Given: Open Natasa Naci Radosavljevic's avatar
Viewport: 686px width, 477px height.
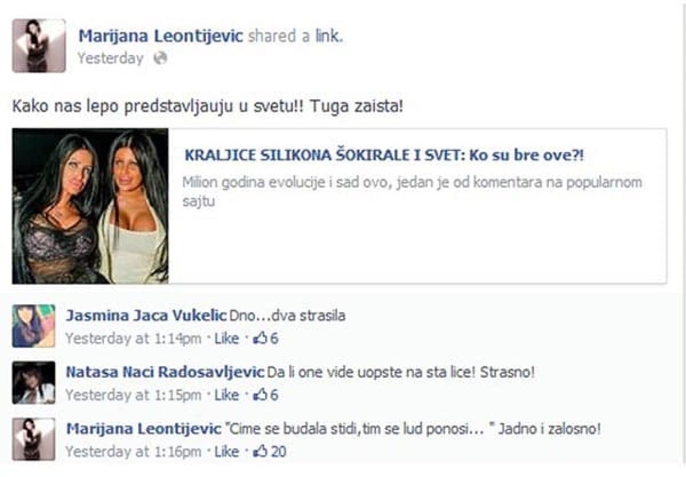Looking at the screenshot, I should [34, 383].
